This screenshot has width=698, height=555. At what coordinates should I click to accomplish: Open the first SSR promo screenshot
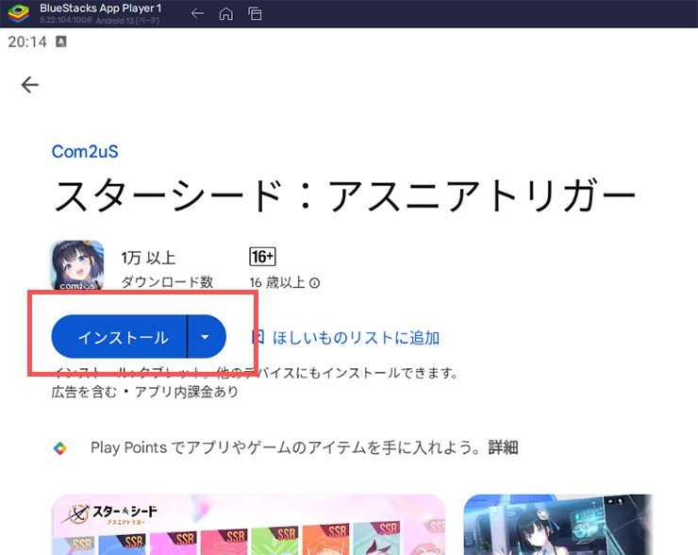coord(248,525)
